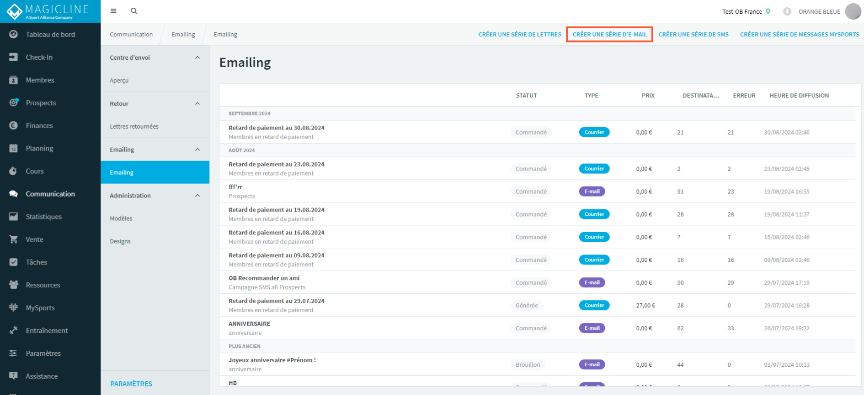
Task: Collapse the Administration section chevron
Action: [x=197, y=196]
